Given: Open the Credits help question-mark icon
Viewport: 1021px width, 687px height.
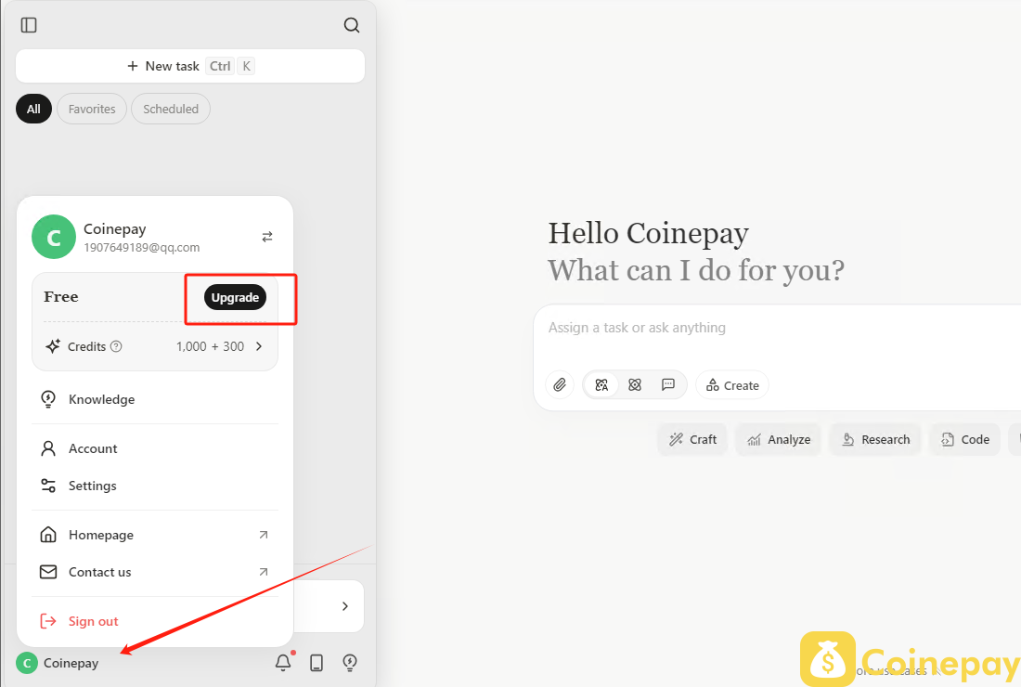Looking at the screenshot, I should click(116, 346).
